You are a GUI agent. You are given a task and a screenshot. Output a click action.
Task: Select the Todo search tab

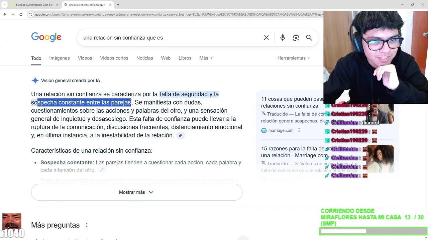(x=36, y=58)
